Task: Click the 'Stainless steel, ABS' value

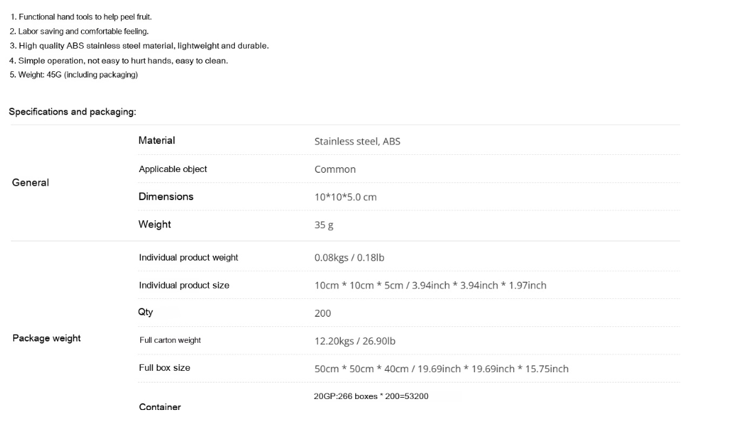Action: click(357, 141)
